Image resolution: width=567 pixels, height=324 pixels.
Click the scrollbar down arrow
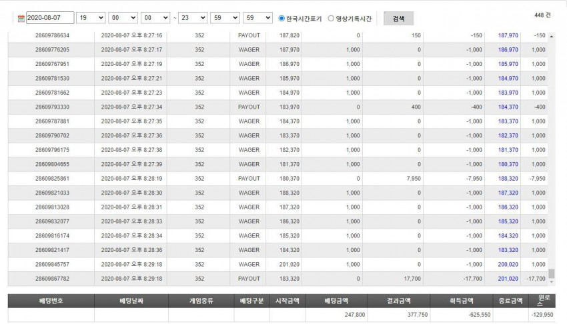tap(552, 282)
